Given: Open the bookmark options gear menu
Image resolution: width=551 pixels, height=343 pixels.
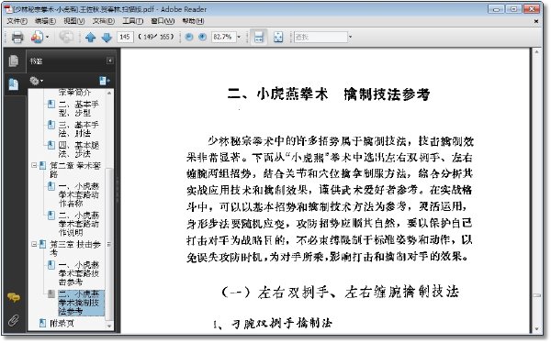Looking at the screenshot, I should pyautogui.click(x=36, y=81).
